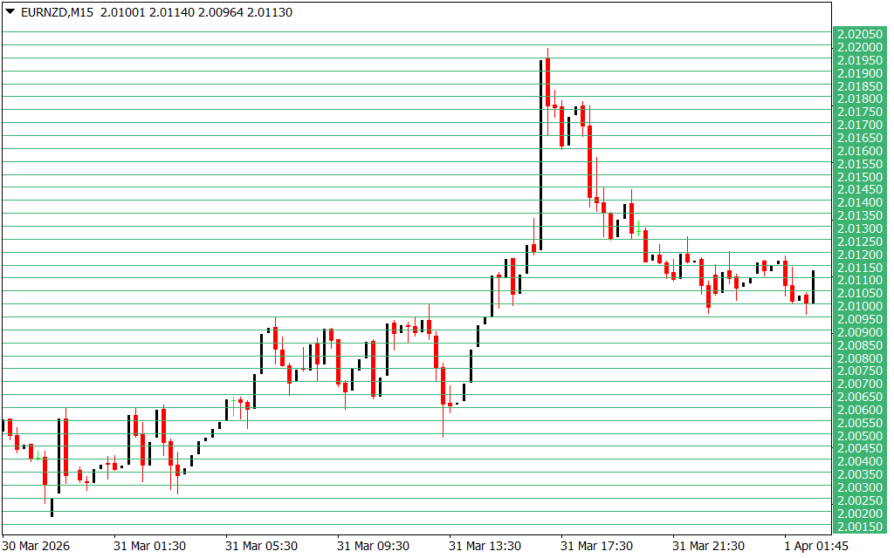Click the 2.01500 price scale label
Viewport: 894px width, 558px height.
[858, 176]
